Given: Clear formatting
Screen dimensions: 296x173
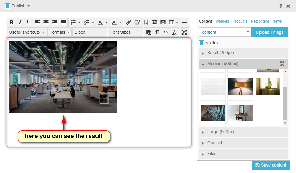Looking at the screenshot, I should [174, 32].
